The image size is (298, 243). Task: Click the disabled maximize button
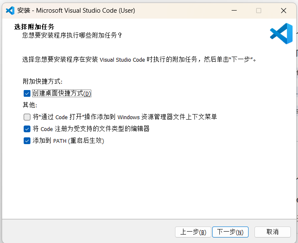[x=259, y=11]
